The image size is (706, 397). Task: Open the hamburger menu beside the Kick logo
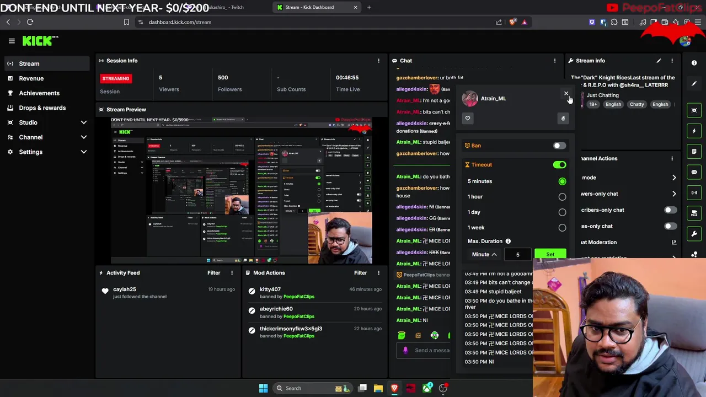point(11,41)
